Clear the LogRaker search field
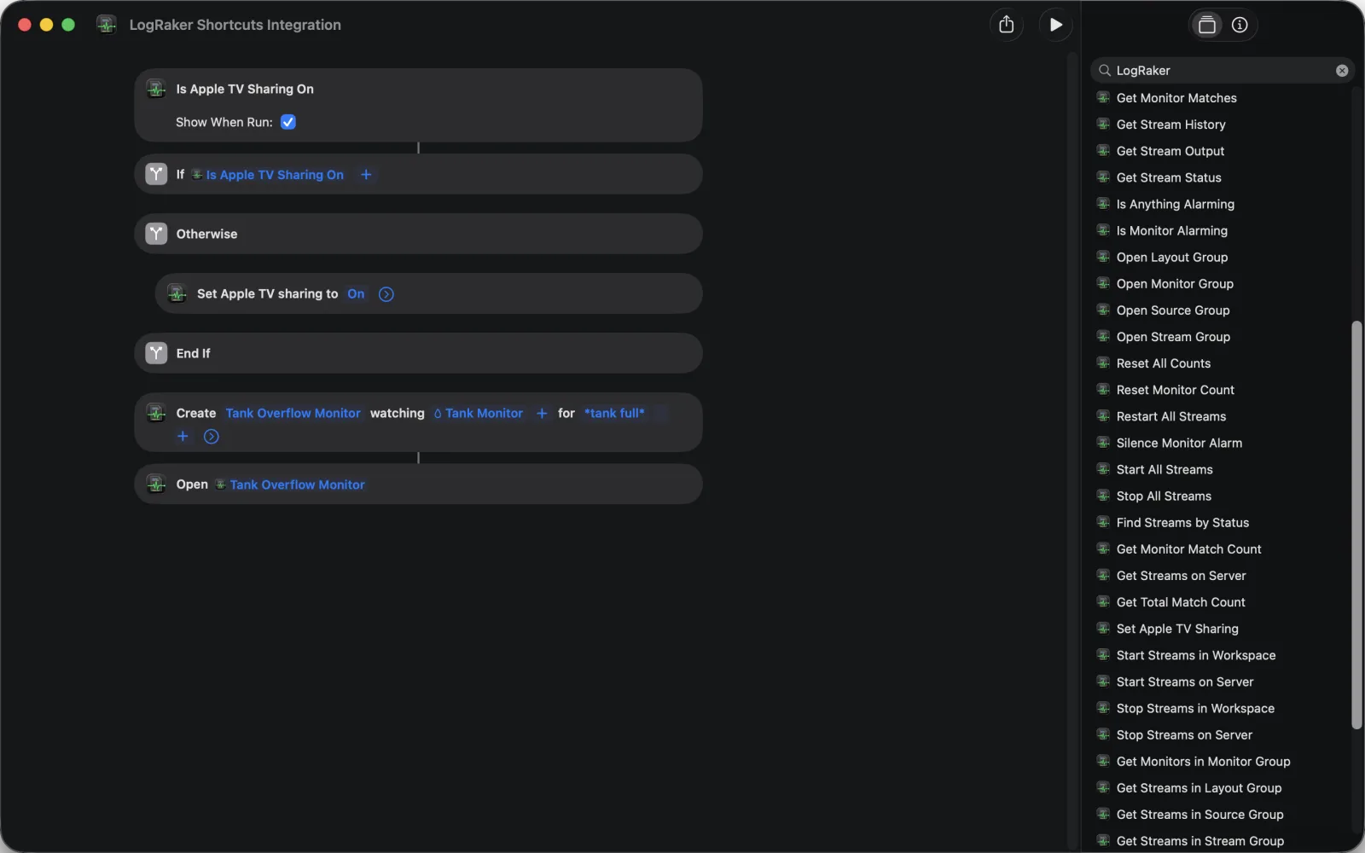The width and height of the screenshot is (1365, 853). tap(1342, 71)
